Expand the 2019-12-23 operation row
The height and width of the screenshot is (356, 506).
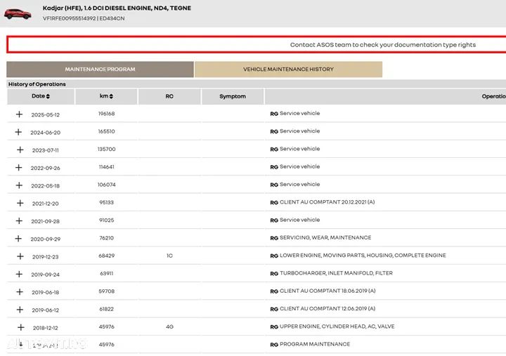(20, 256)
